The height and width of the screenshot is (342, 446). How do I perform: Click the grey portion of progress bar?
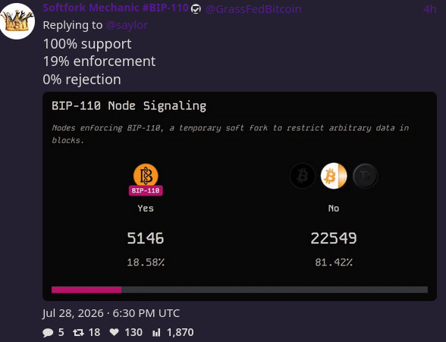pyautogui.click(x=275, y=290)
